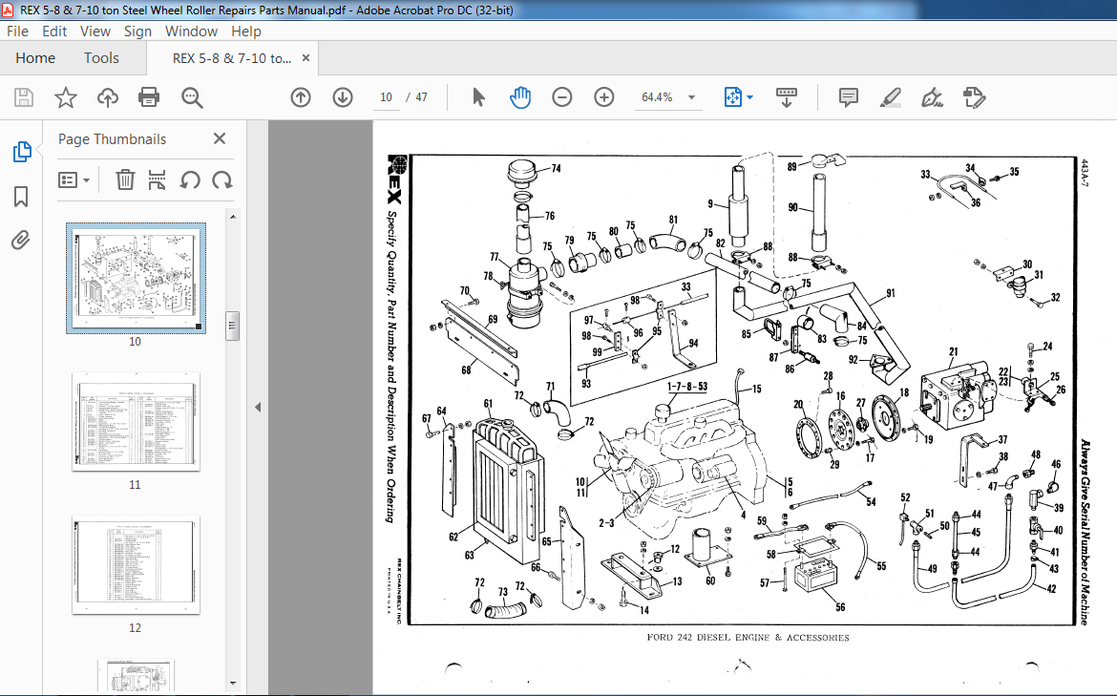The image size is (1117, 696).
Task: Show the Attachments paperclip panel
Action: 21,240
